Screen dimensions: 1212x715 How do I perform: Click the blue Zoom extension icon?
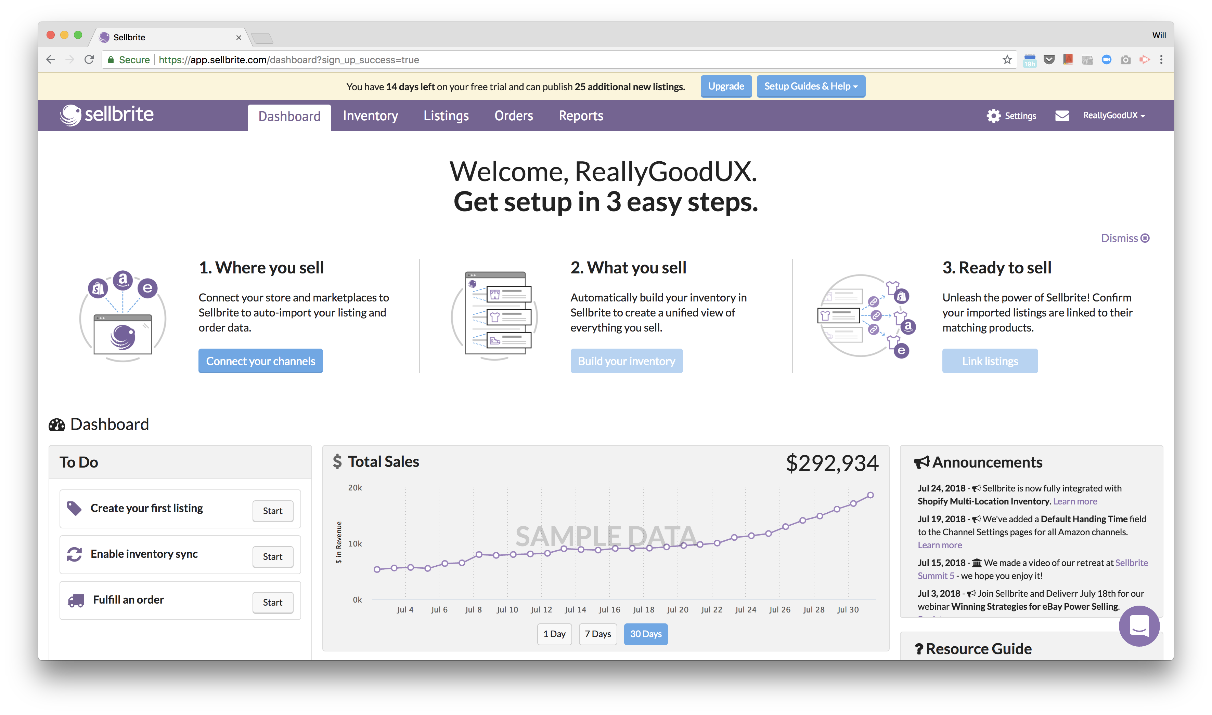[1106, 60]
